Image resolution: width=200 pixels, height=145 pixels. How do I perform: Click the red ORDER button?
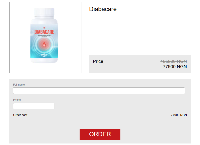point(100,134)
